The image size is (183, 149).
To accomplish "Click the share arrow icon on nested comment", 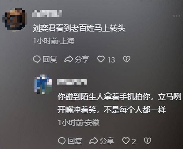I will [x=94, y=141].
